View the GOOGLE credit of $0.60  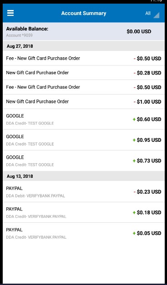coord(84,119)
